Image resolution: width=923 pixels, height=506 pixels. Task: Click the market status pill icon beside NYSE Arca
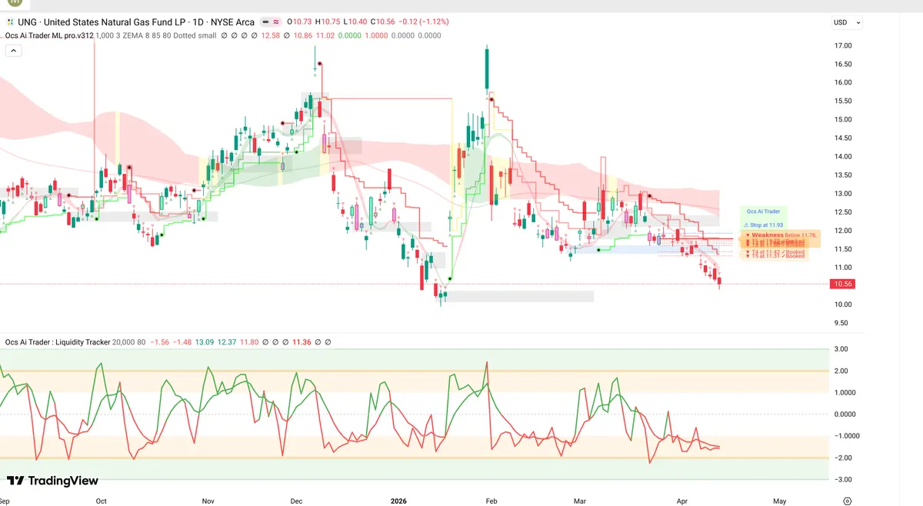coord(270,22)
